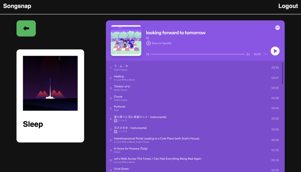This screenshot has height=172, width=301.
Task: Open Spotify via the logo icon
Action: click(277, 28)
